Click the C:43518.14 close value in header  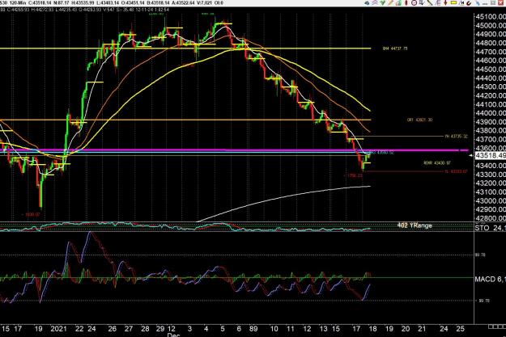[40, 3]
